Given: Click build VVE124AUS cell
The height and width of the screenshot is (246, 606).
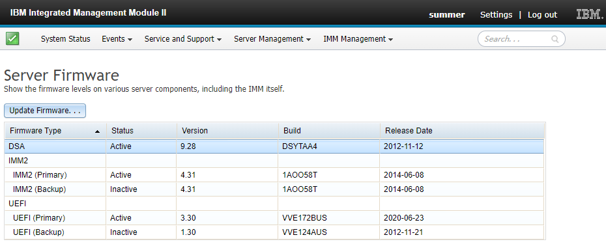Looking at the screenshot, I should (304, 232).
